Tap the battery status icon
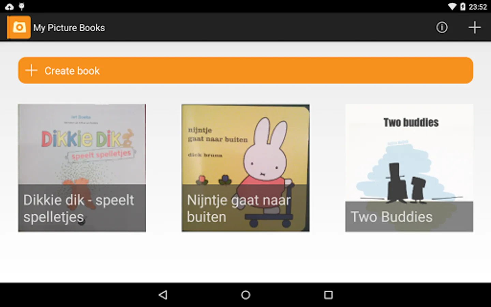This screenshot has width=491, height=307. click(x=463, y=6)
